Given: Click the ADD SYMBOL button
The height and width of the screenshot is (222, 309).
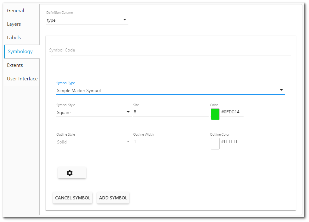Looking at the screenshot, I should coord(113,198).
